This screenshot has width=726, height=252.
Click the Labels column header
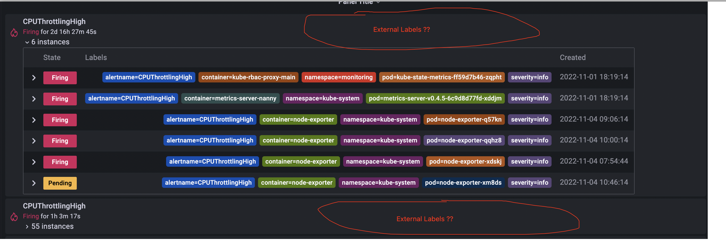pos(96,57)
